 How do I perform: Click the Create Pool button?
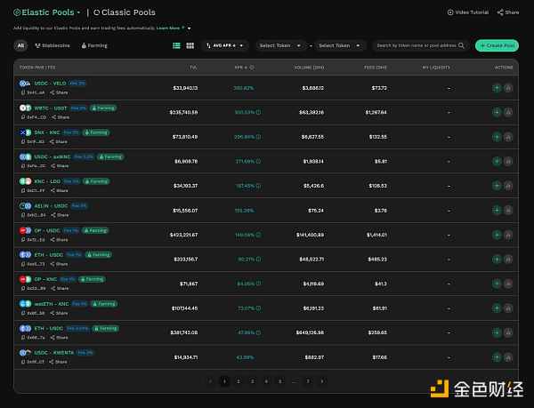click(x=497, y=45)
